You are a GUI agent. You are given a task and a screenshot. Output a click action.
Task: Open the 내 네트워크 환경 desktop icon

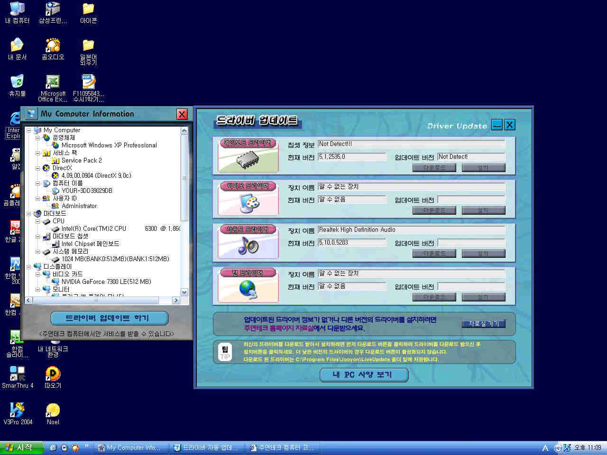tap(53, 349)
